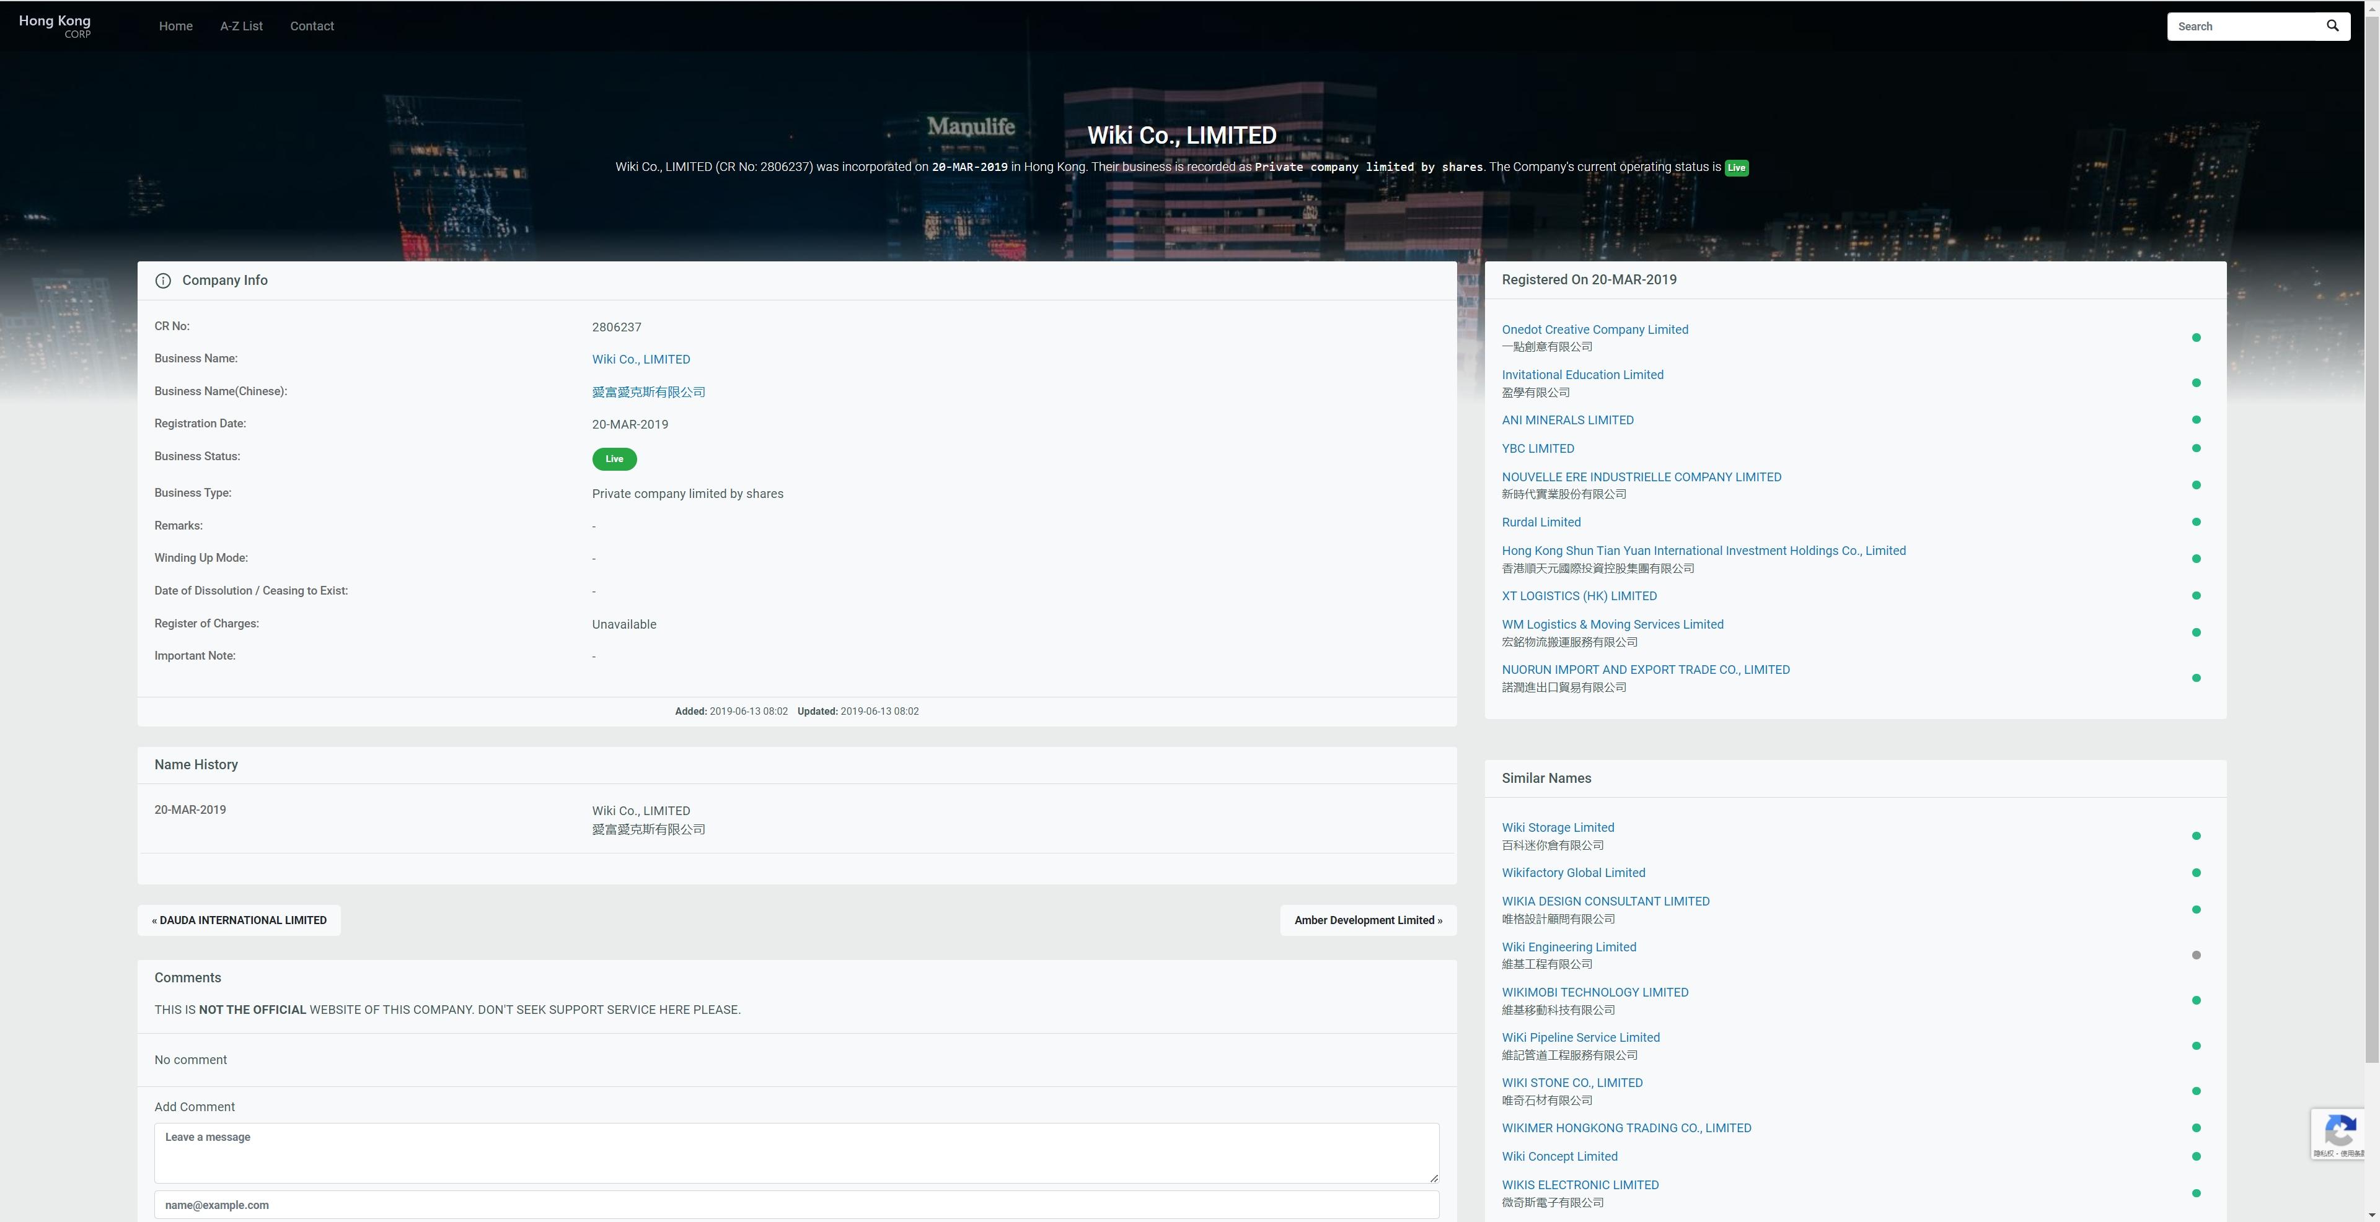Screen dimensions: 2380x1222
Task: Open WIKIA DESIGN CONSULTANT LIMITED
Action: tap(1606, 902)
